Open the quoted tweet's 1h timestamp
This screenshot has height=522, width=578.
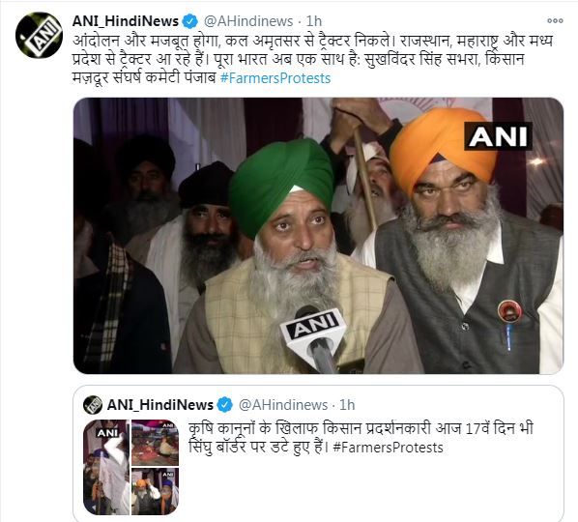pos(347,405)
